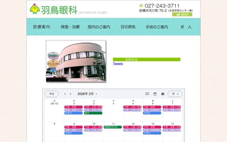Viewport: 227px width, 142px height.
Task: Open the 手術のご案内 menu item
Action: click(157, 27)
